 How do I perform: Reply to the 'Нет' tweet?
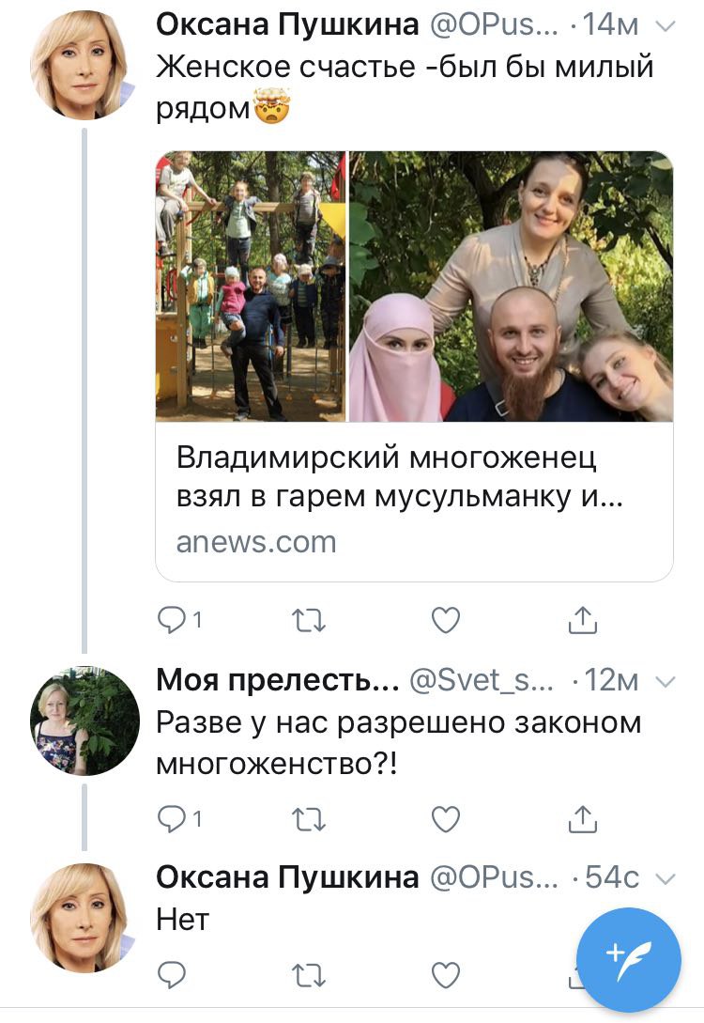(172, 975)
